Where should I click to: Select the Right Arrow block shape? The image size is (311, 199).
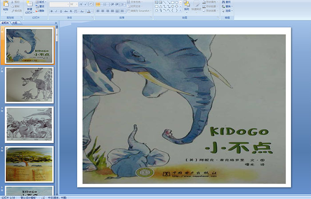(x=172, y=6)
